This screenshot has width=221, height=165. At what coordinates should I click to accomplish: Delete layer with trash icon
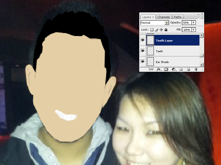pos(196,69)
